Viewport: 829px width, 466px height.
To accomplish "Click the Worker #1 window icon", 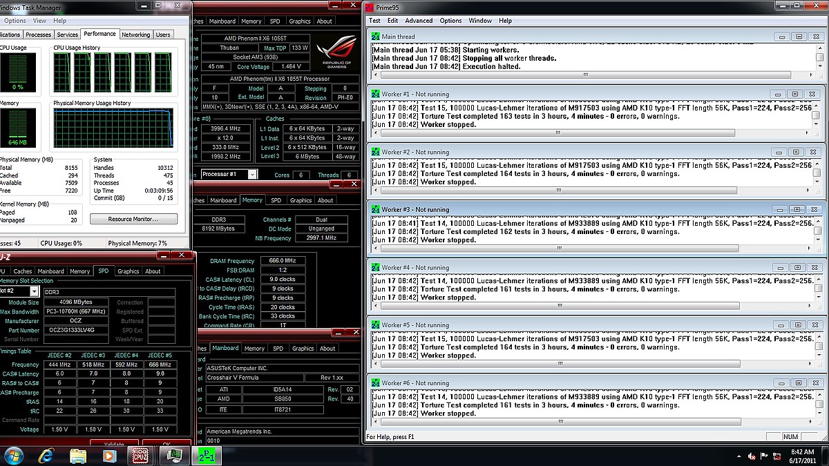I will (x=376, y=94).
